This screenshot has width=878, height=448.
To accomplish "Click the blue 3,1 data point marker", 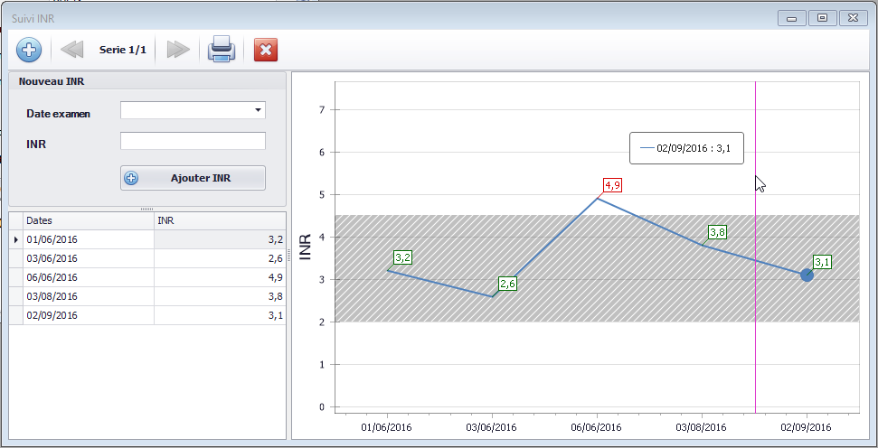I will (807, 275).
